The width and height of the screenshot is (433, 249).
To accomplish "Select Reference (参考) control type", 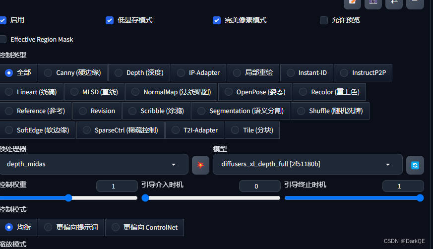I will coord(36,111).
